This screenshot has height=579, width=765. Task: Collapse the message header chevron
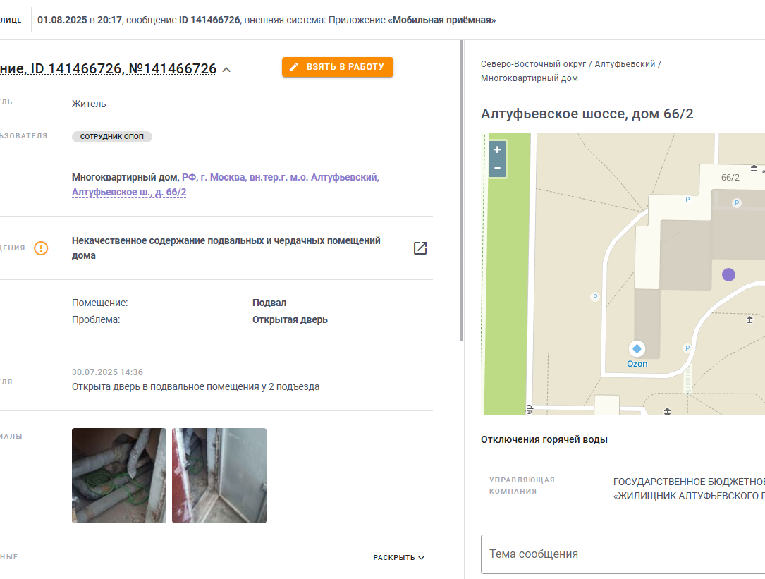(x=226, y=70)
